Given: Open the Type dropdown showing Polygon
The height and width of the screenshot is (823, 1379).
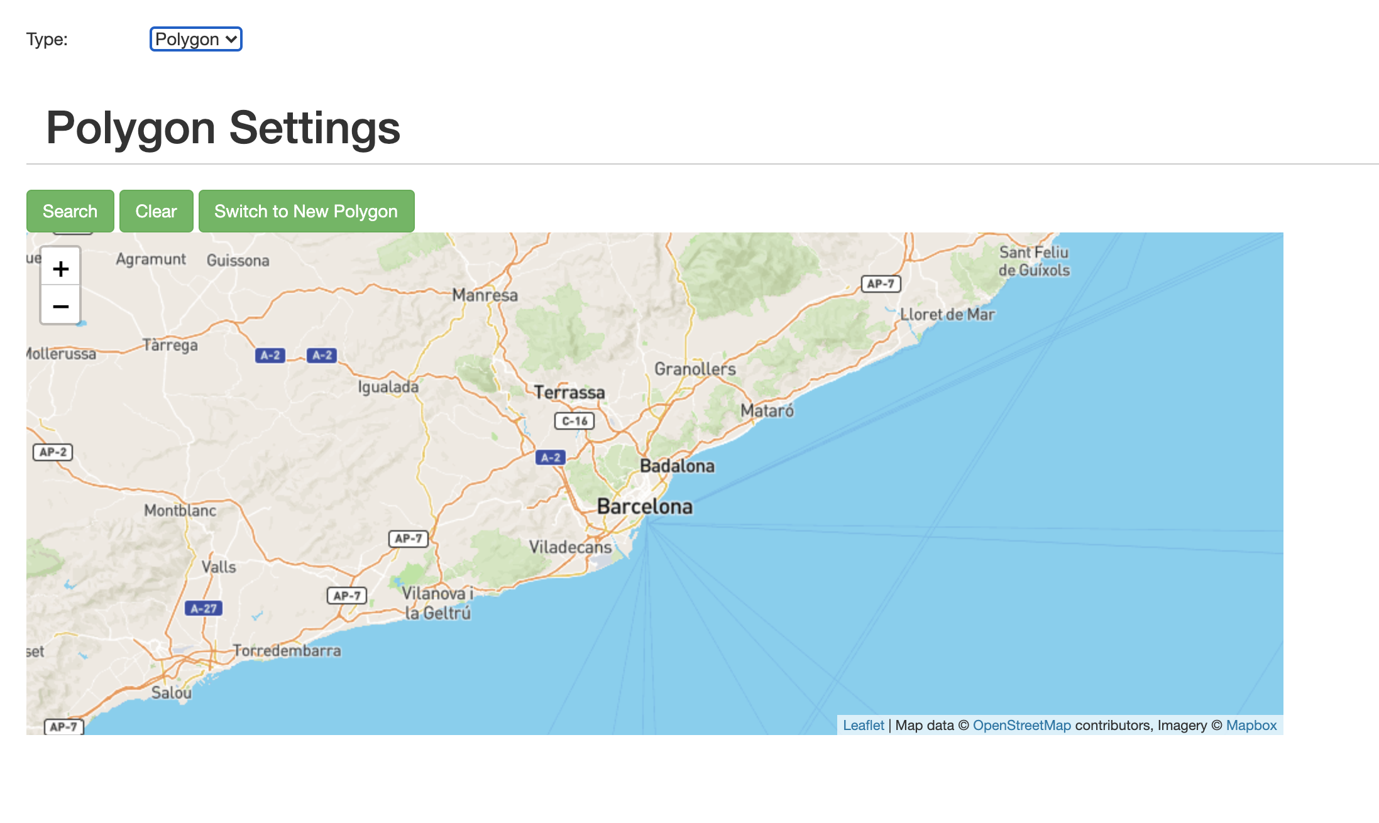Looking at the screenshot, I should (x=195, y=39).
